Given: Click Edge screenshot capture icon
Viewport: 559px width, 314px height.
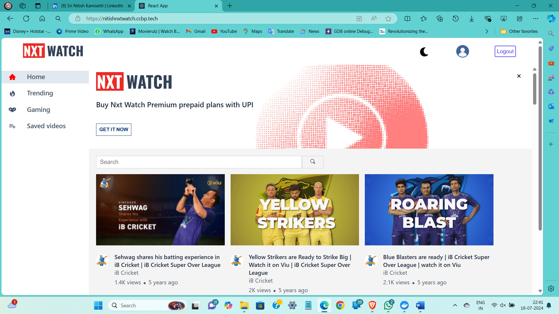Looking at the screenshot, I should (504, 19).
